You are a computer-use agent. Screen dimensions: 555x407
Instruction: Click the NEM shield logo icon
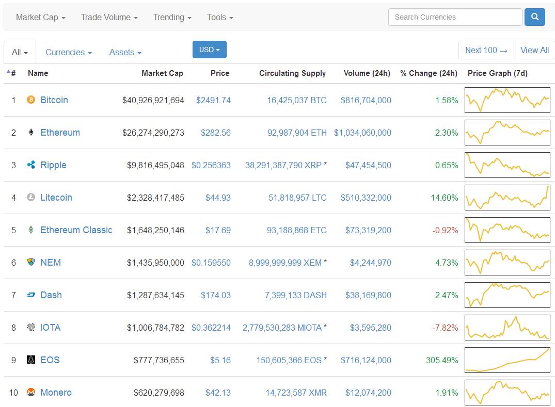[31, 262]
